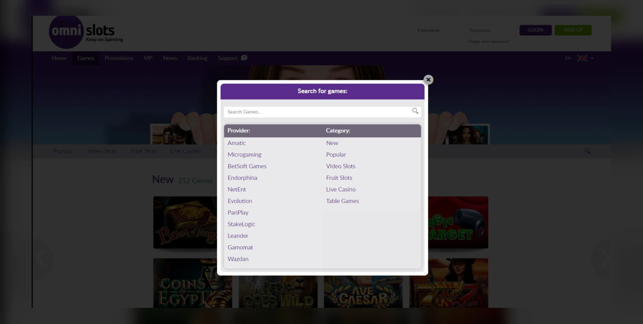The height and width of the screenshot is (324, 643).
Task: Click the magnifier icon in search field
Action: click(415, 111)
